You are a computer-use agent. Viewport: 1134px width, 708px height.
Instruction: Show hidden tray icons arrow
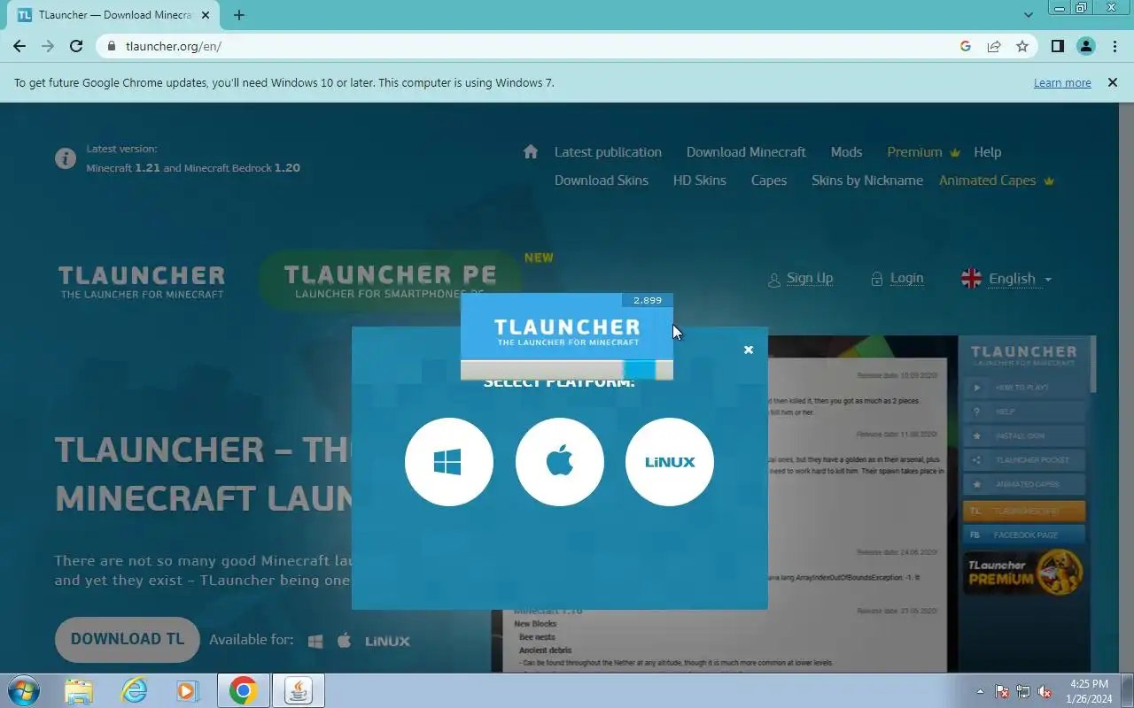coord(980,691)
